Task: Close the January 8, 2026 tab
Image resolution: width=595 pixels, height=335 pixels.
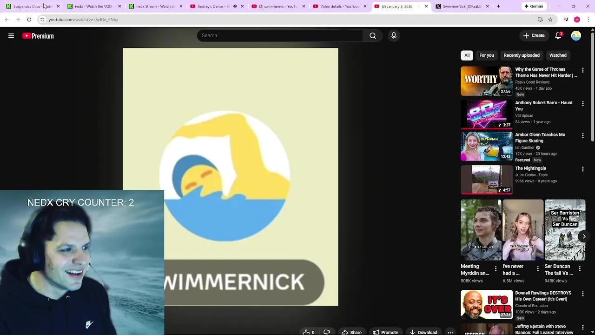Action: (426, 7)
